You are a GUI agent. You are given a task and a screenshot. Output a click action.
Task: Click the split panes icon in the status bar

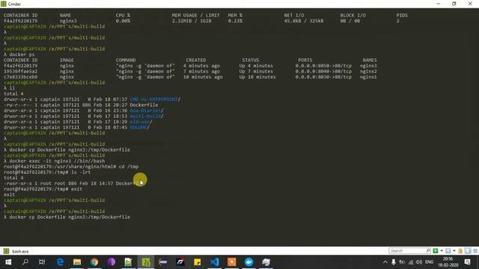[x=468, y=251]
